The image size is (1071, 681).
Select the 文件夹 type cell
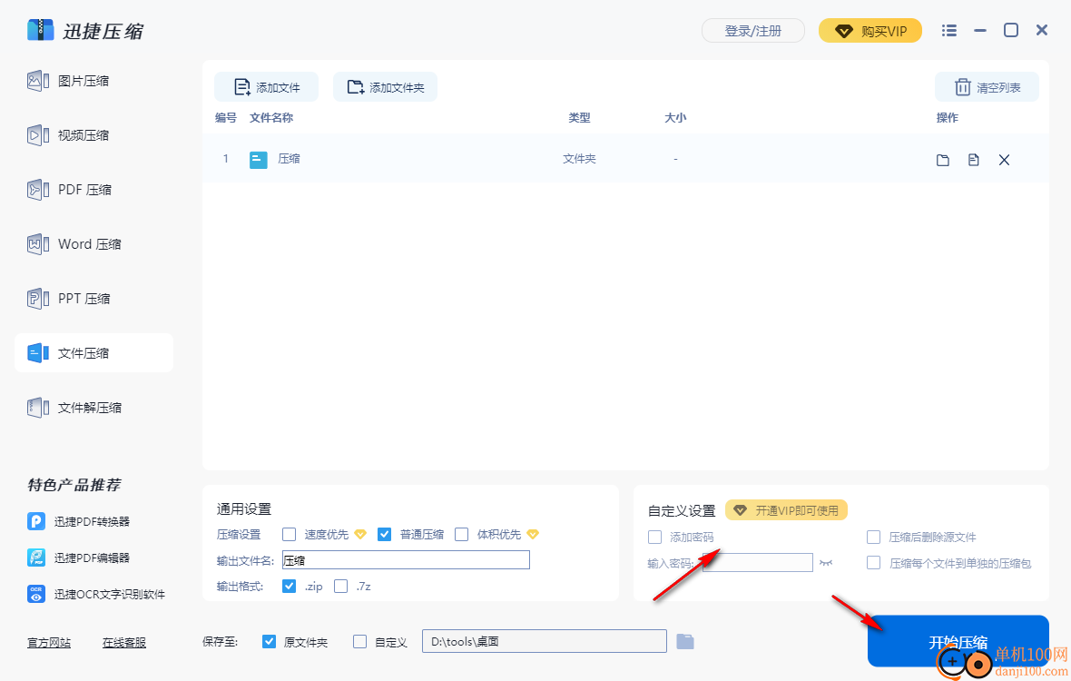point(579,159)
